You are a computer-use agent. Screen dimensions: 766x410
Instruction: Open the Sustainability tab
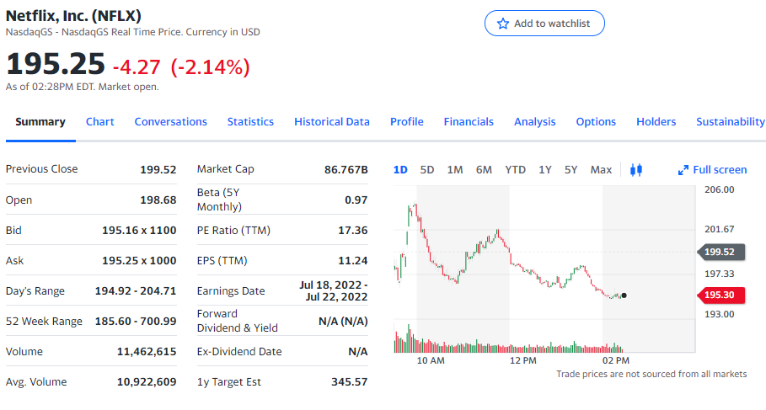coord(731,121)
